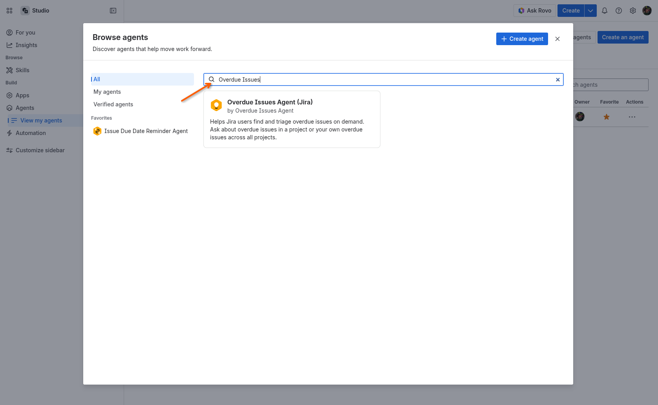
Task: Open the user profile avatar
Action: point(647,11)
